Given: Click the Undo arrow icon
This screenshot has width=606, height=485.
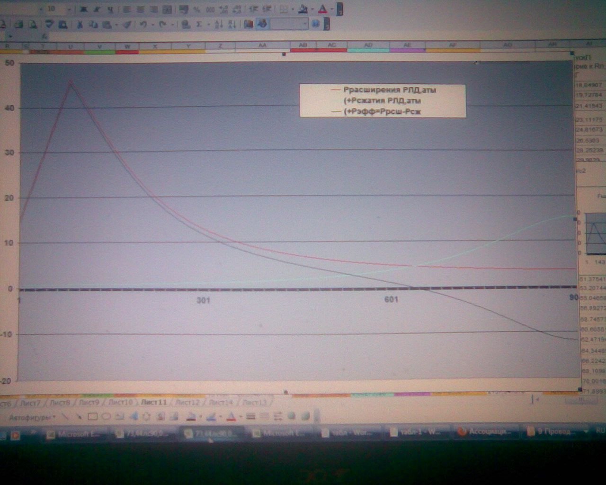Looking at the screenshot, I should [143, 24].
